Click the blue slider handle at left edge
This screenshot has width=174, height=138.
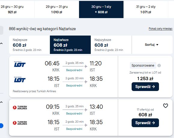(1, 126)
